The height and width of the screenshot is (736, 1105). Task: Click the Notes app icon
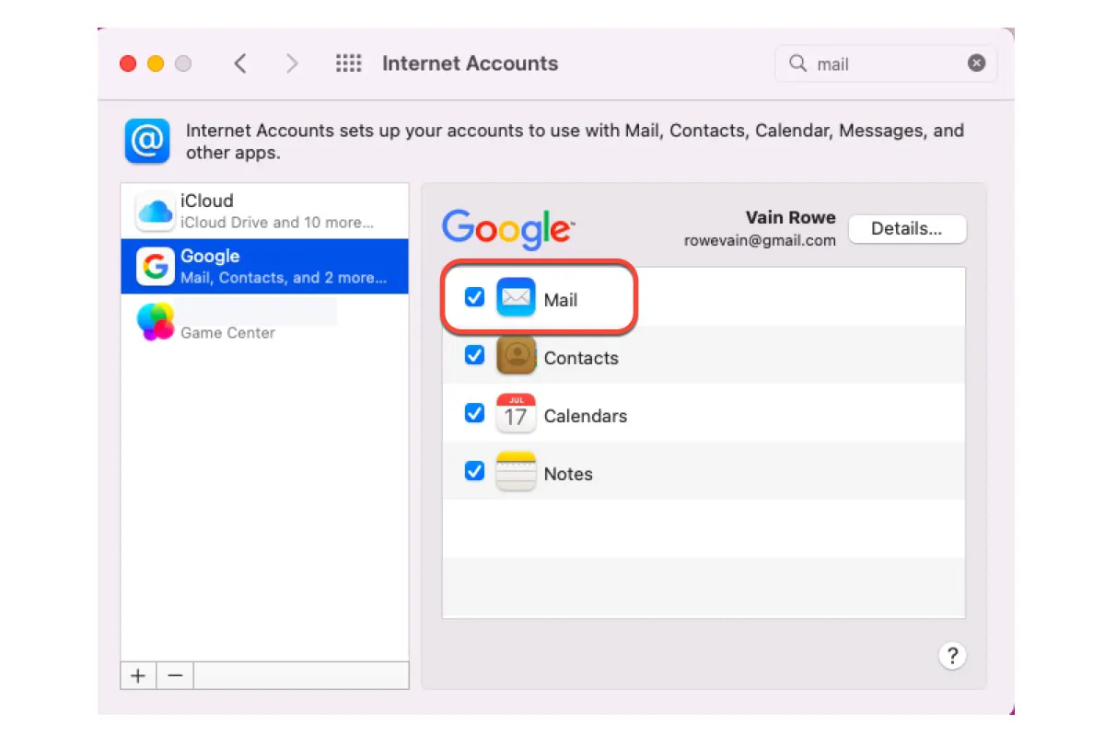pyautogui.click(x=516, y=471)
